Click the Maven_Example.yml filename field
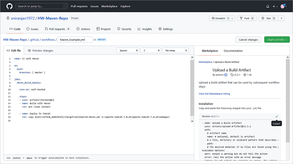This screenshot has height=164, width=293. (x=75, y=40)
